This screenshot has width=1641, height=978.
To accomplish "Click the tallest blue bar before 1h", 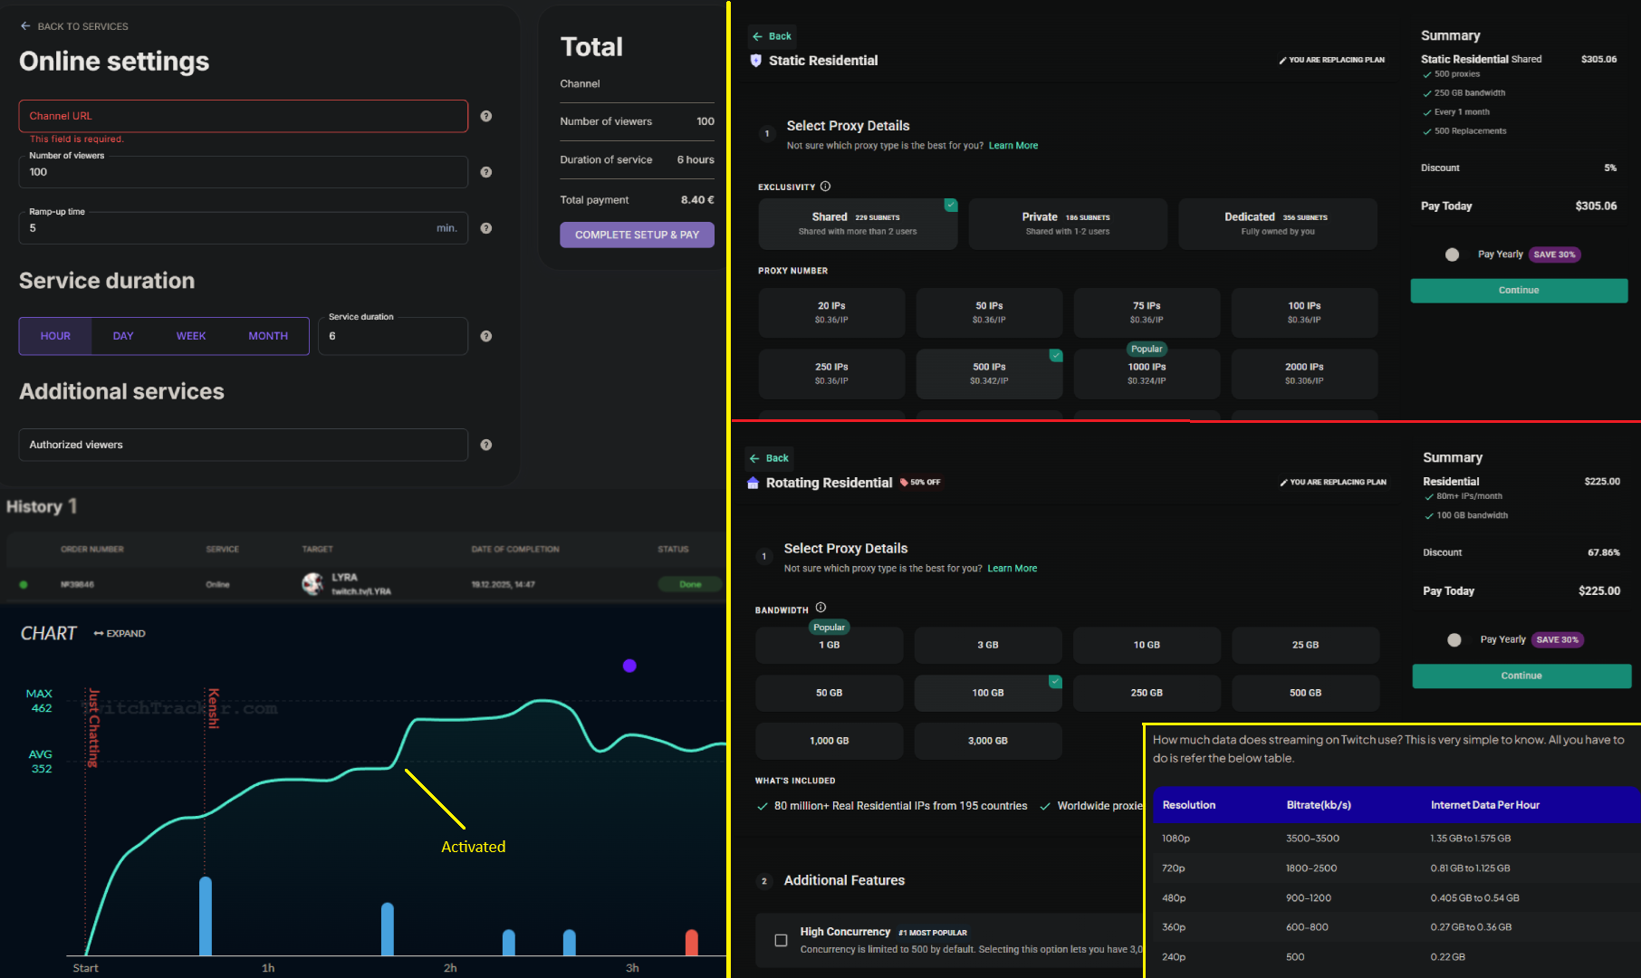I will pos(206,916).
